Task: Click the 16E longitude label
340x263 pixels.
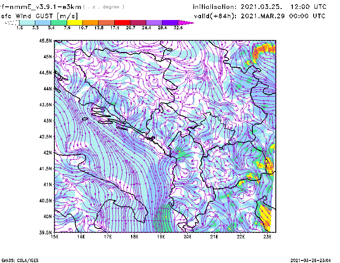Action: [x=81, y=237]
